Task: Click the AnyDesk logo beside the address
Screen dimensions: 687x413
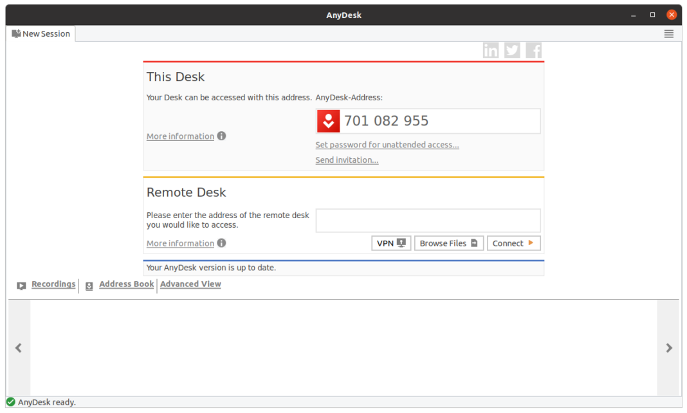Action: 328,121
